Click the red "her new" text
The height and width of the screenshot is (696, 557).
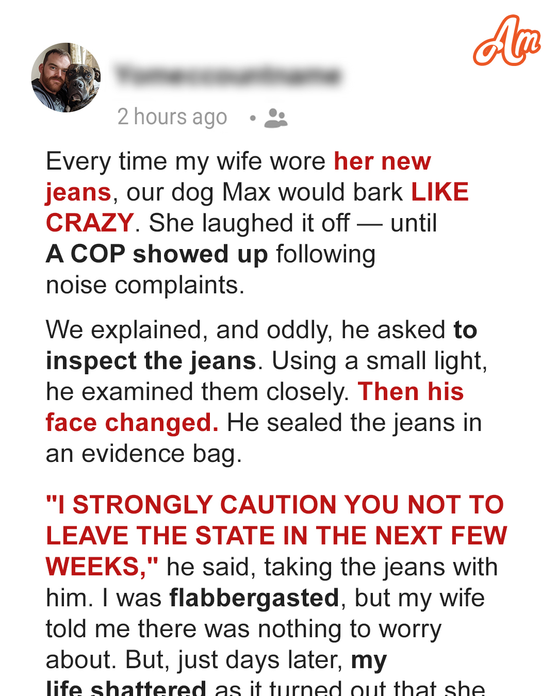[382, 161]
